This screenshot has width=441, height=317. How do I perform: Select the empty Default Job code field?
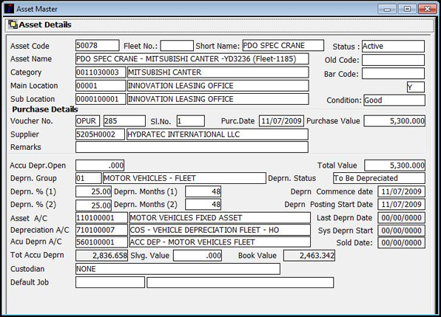coord(110,282)
